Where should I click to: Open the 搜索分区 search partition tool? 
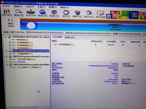(x=19, y=13)
